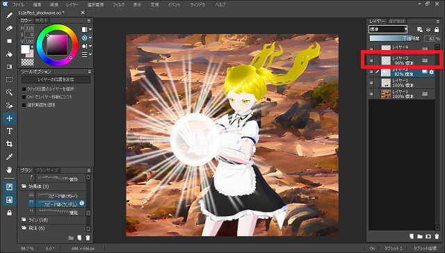445x253 pixels.
Task: Open the レイヤー menu
Action: (72, 5)
